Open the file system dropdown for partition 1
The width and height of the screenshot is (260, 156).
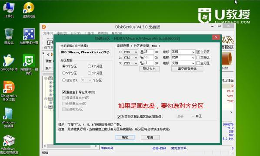pos(130,52)
